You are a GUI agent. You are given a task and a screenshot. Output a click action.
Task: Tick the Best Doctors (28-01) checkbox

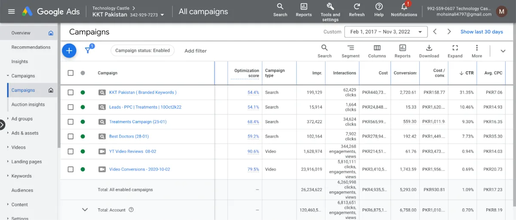(71, 136)
